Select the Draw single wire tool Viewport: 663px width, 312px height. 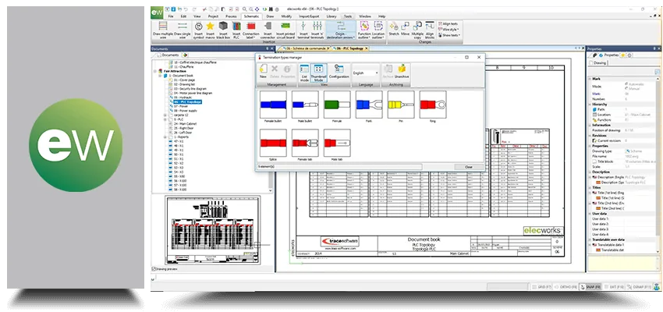[x=183, y=30]
